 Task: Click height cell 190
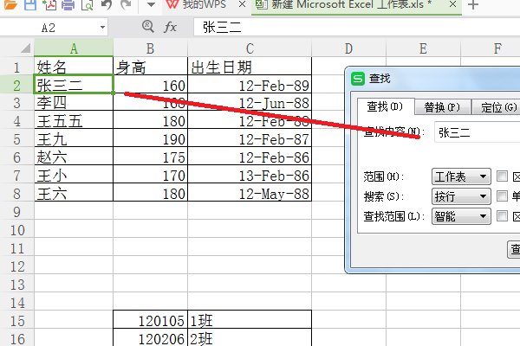(x=150, y=138)
